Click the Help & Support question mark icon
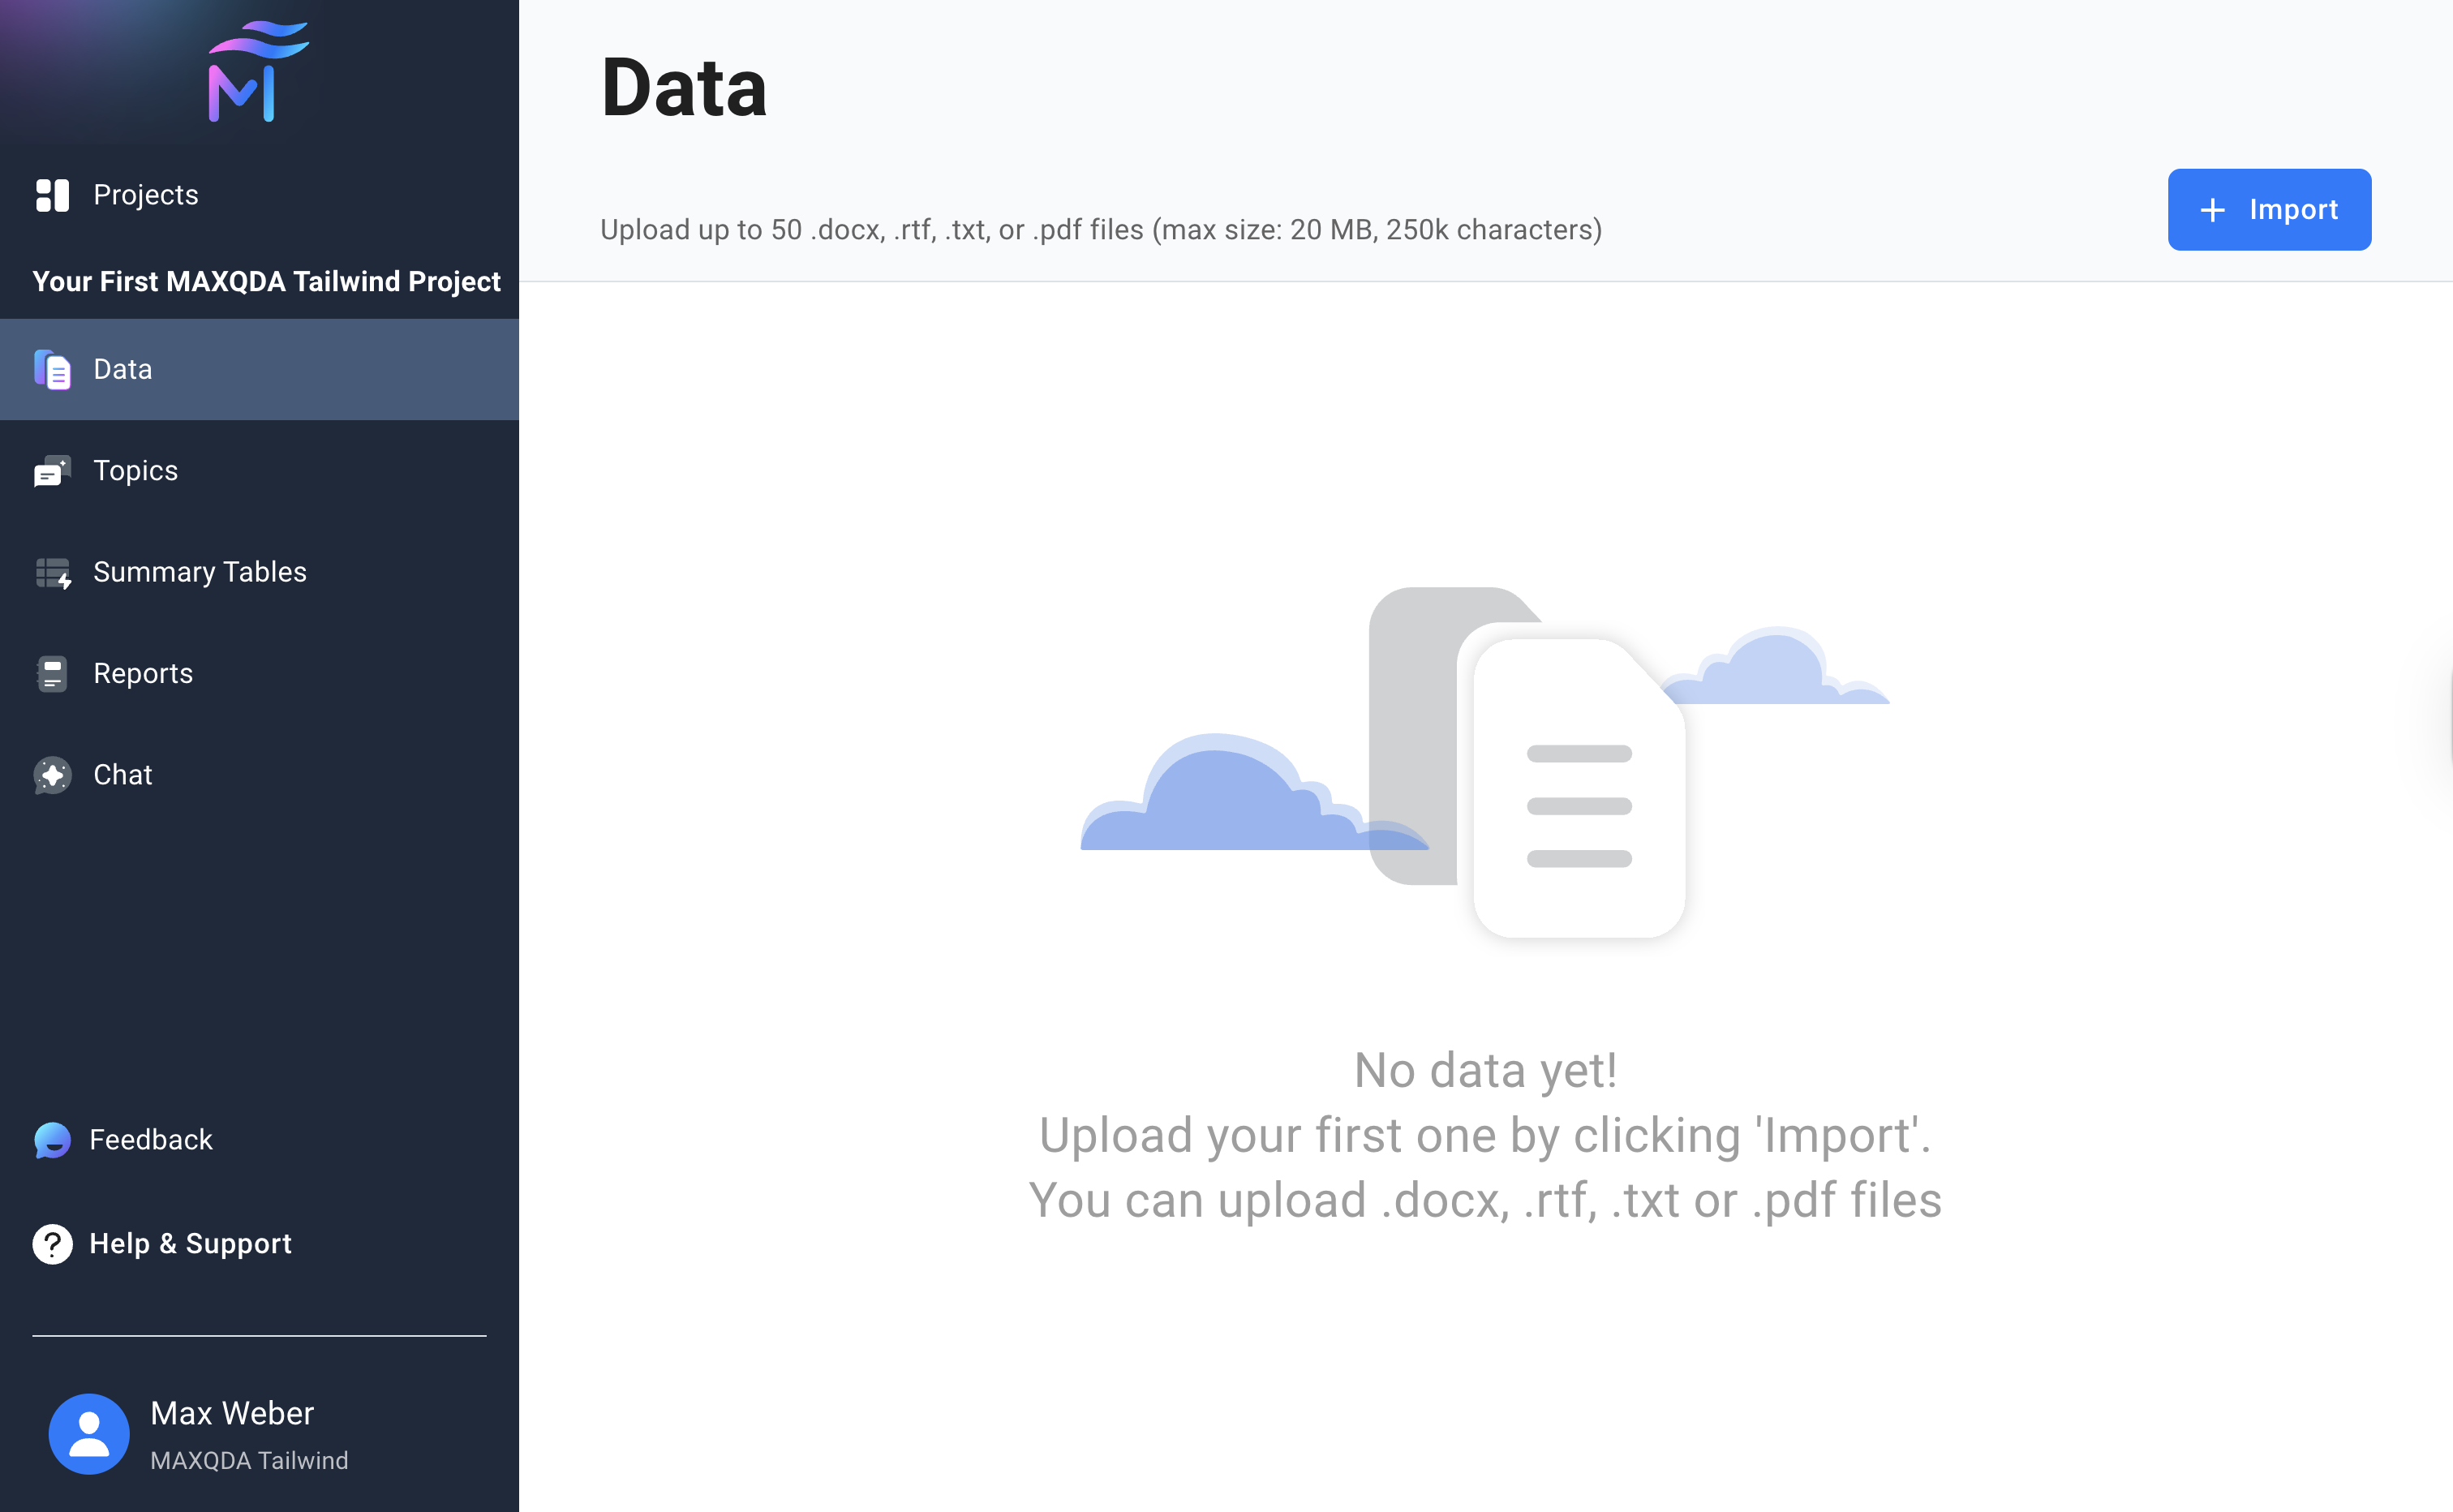The width and height of the screenshot is (2453, 1512). [52, 1244]
